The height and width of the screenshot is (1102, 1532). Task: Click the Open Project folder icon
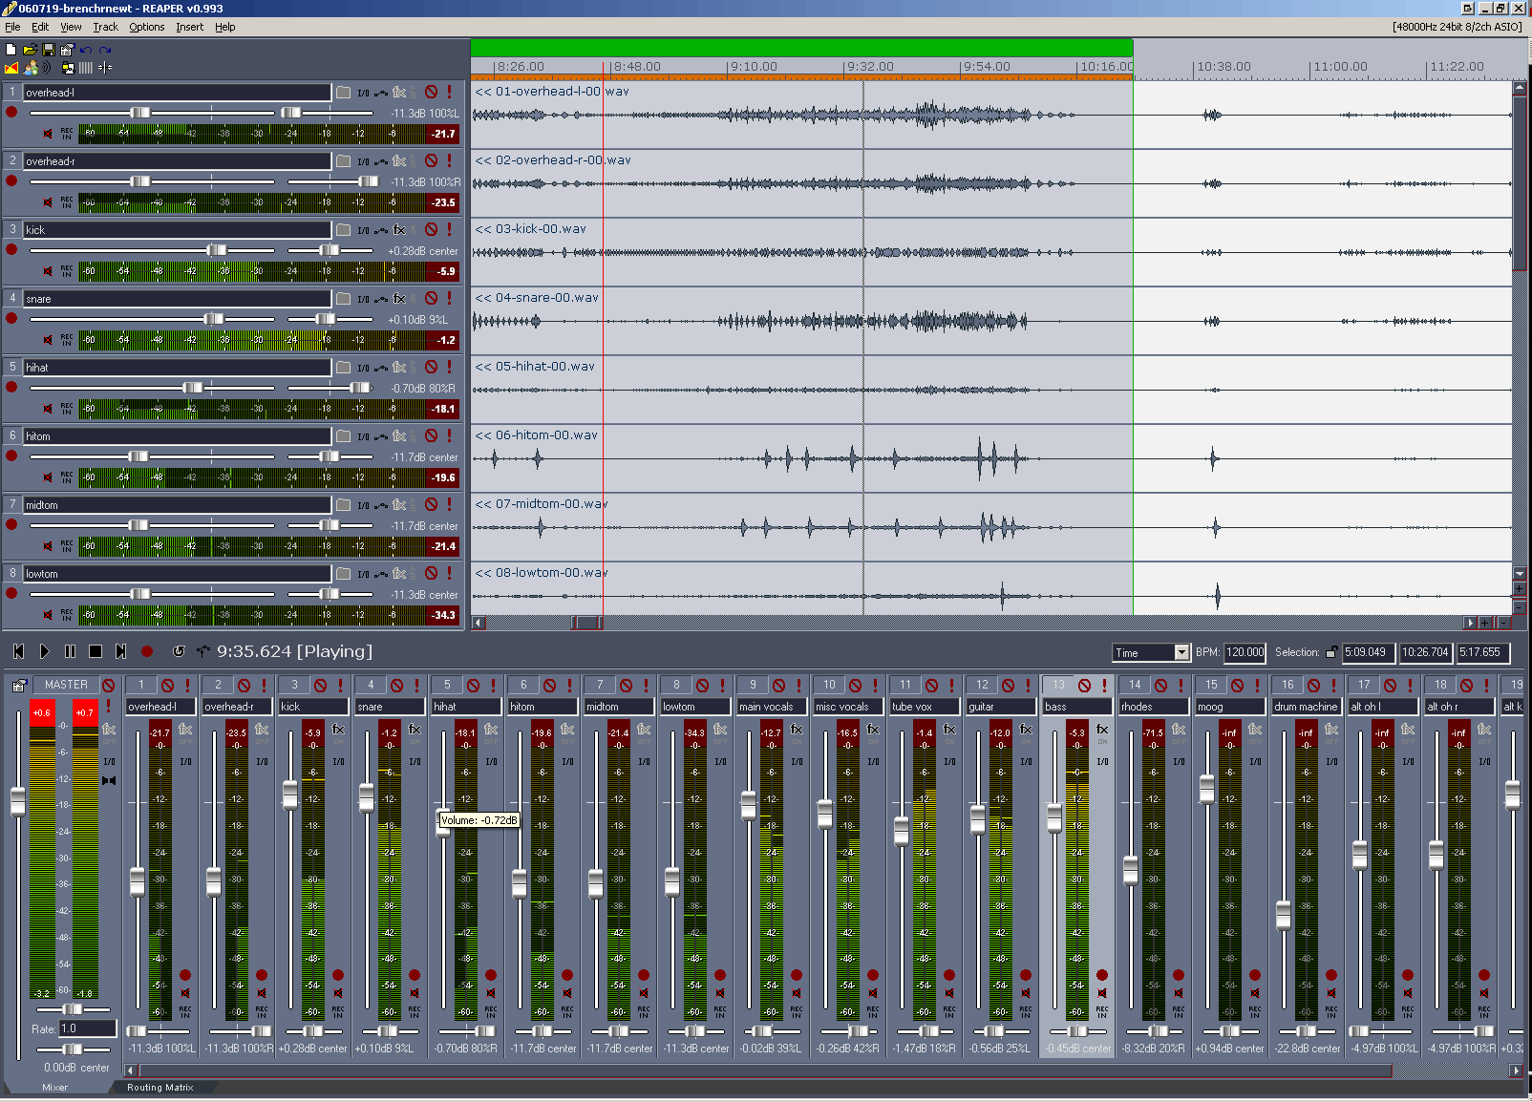(30, 50)
